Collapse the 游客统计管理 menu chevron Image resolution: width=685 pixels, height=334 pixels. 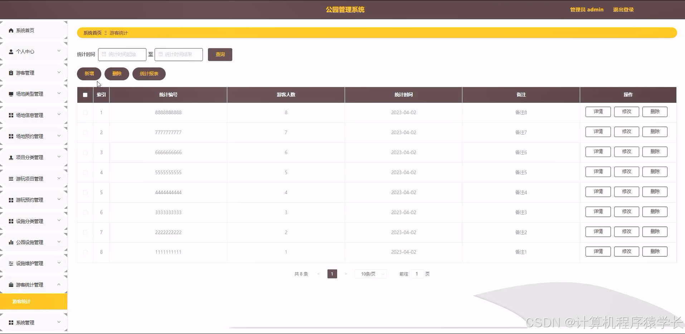pos(59,284)
